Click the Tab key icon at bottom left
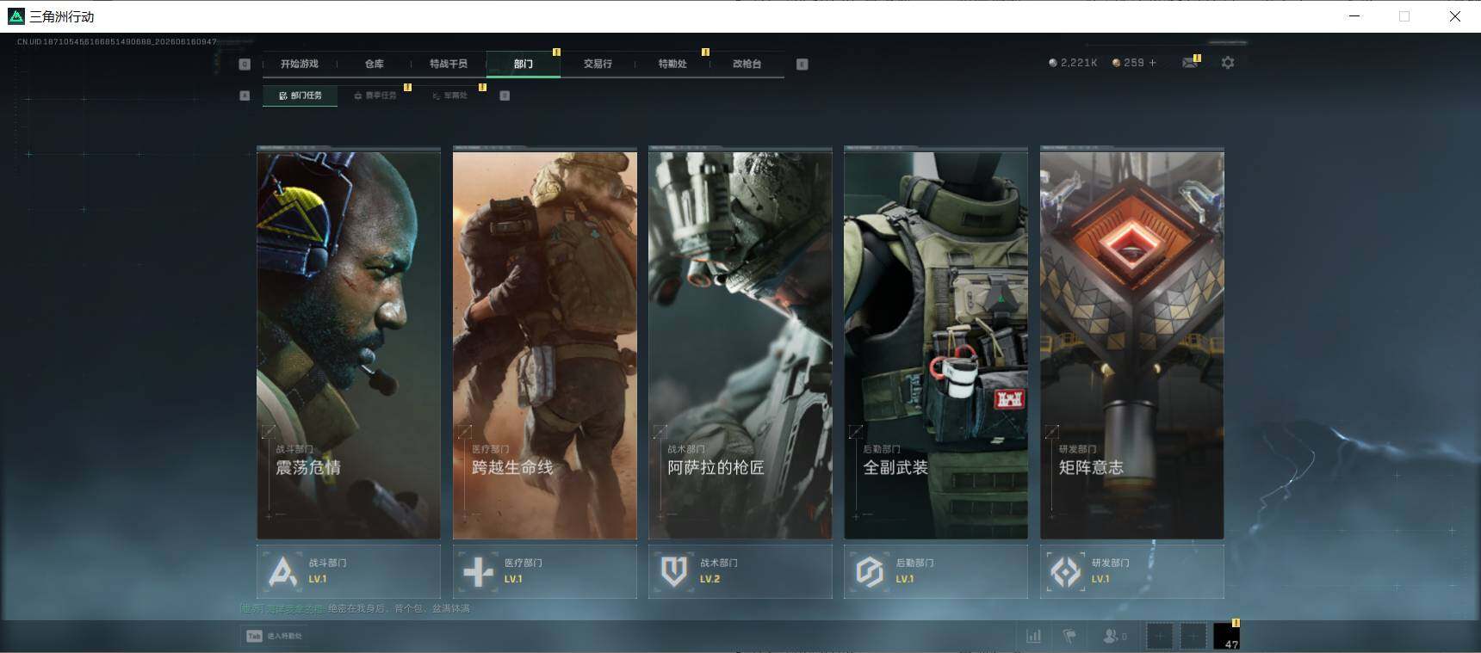The height and width of the screenshot is (653, 1481). click(254, 636)
